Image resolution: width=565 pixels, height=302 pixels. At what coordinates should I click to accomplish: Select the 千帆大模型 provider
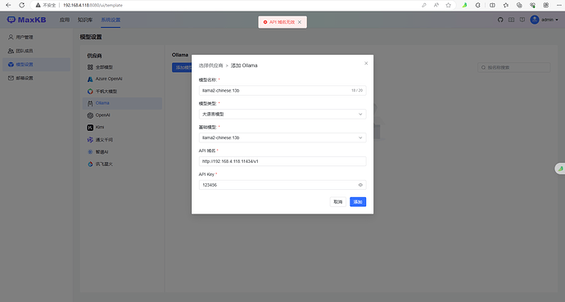(x=122, y=92)
